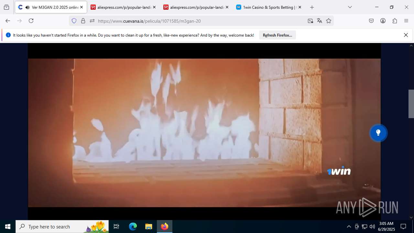Minimize the Firefox window
This screenshot has height=233, width=414.
click(377, 7)
